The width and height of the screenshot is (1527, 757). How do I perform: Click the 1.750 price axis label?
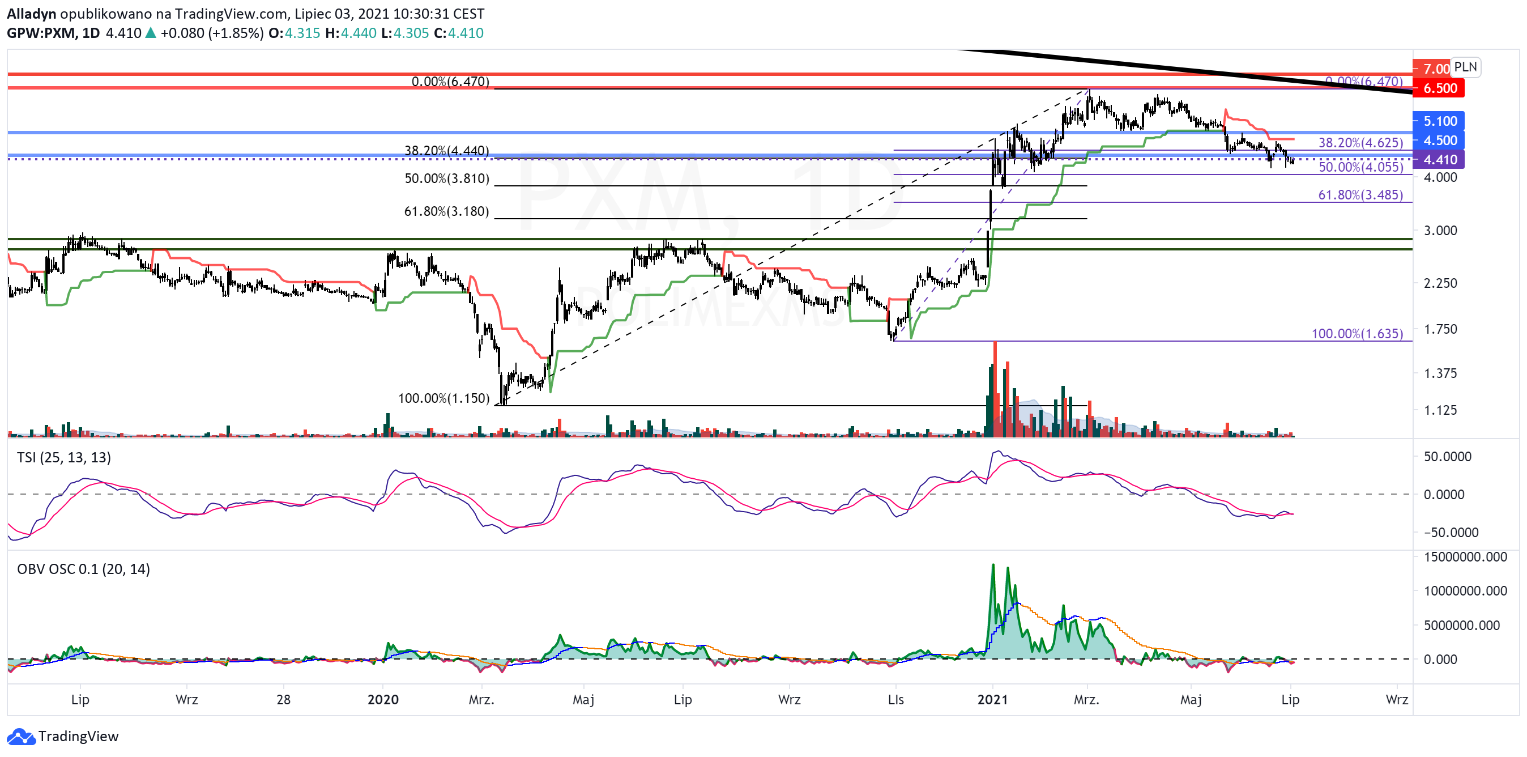tap(1440, 329)
